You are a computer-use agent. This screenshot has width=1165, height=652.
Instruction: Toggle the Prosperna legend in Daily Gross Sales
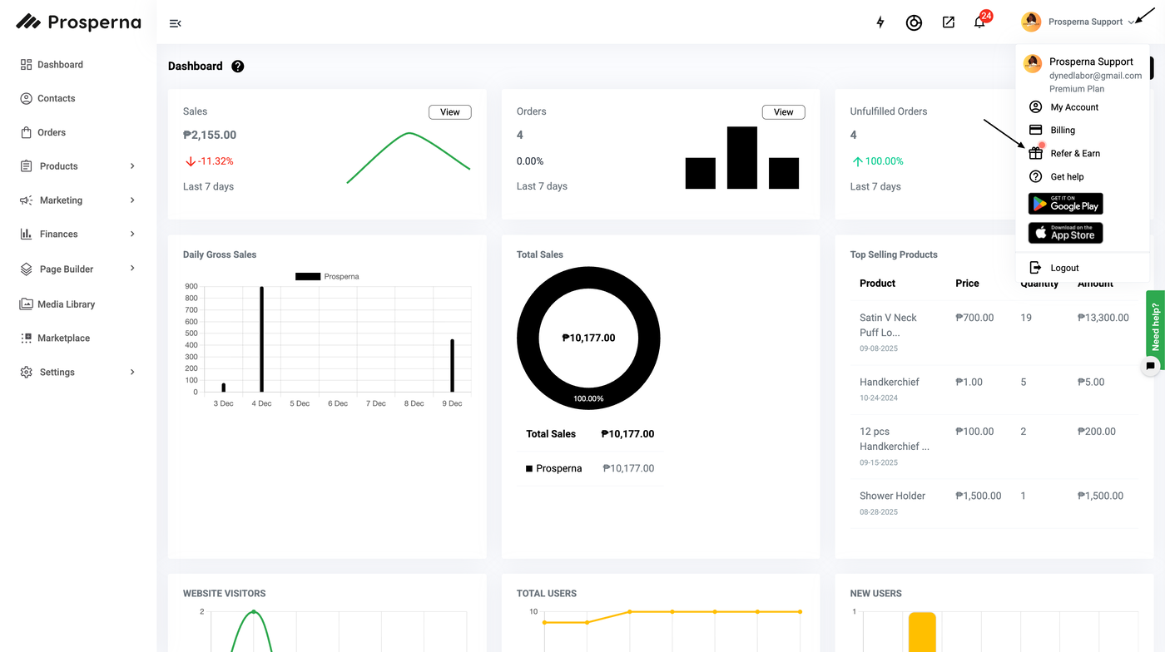(x=327, y=276)
